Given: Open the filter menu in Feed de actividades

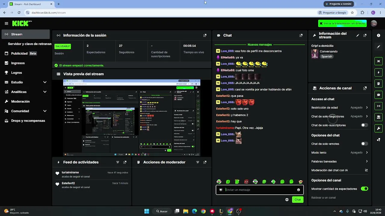Looking at the screenshot, I should pyautogui.click(x=118, y=162).
